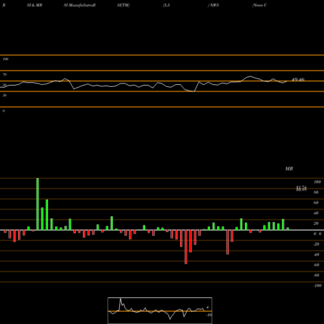Open the mini overview chart thumbnail
The width and height of the screenshot is (324, 324).
[160, 310]
